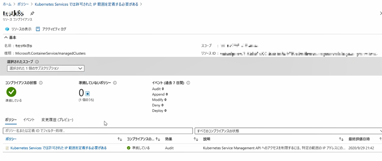Open the 変更履歴 (プレビュー) tab
Image resolution: width=382 pixels, height=161 pixels.
57,120
